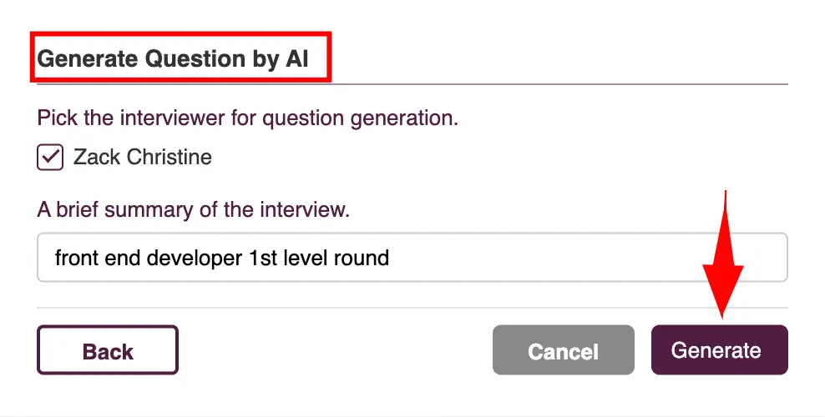825x417 pixels.
Task: Click 'Pick the interviewer for question generation' text
Action: tap(247, 118)
